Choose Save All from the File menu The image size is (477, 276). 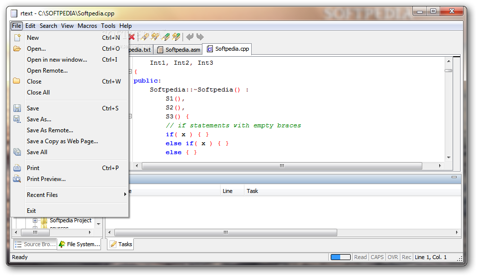click(x=69, y=152)
